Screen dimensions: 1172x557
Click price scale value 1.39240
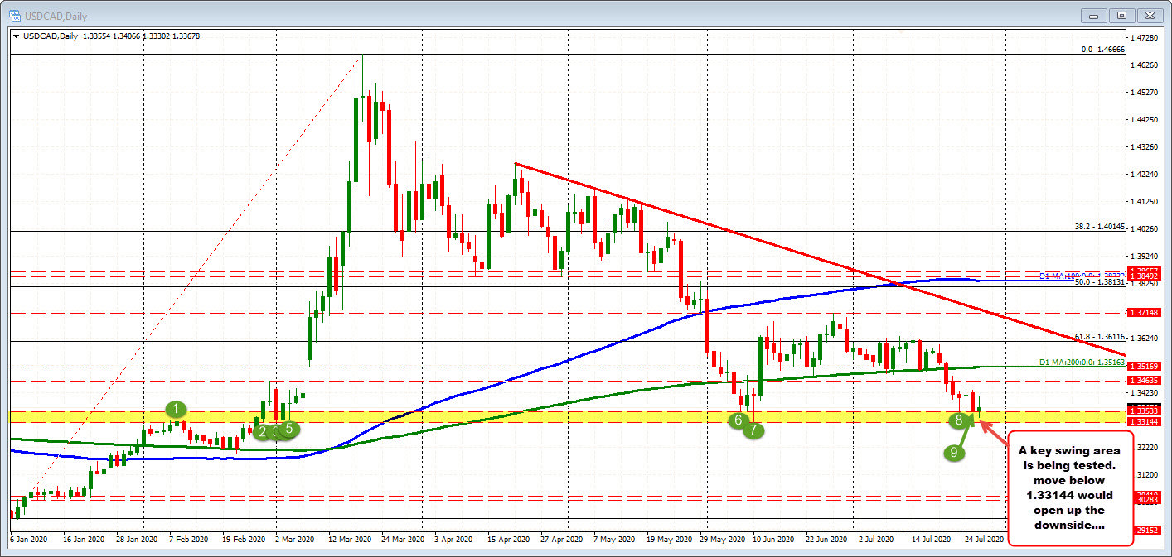point(1145,256)
